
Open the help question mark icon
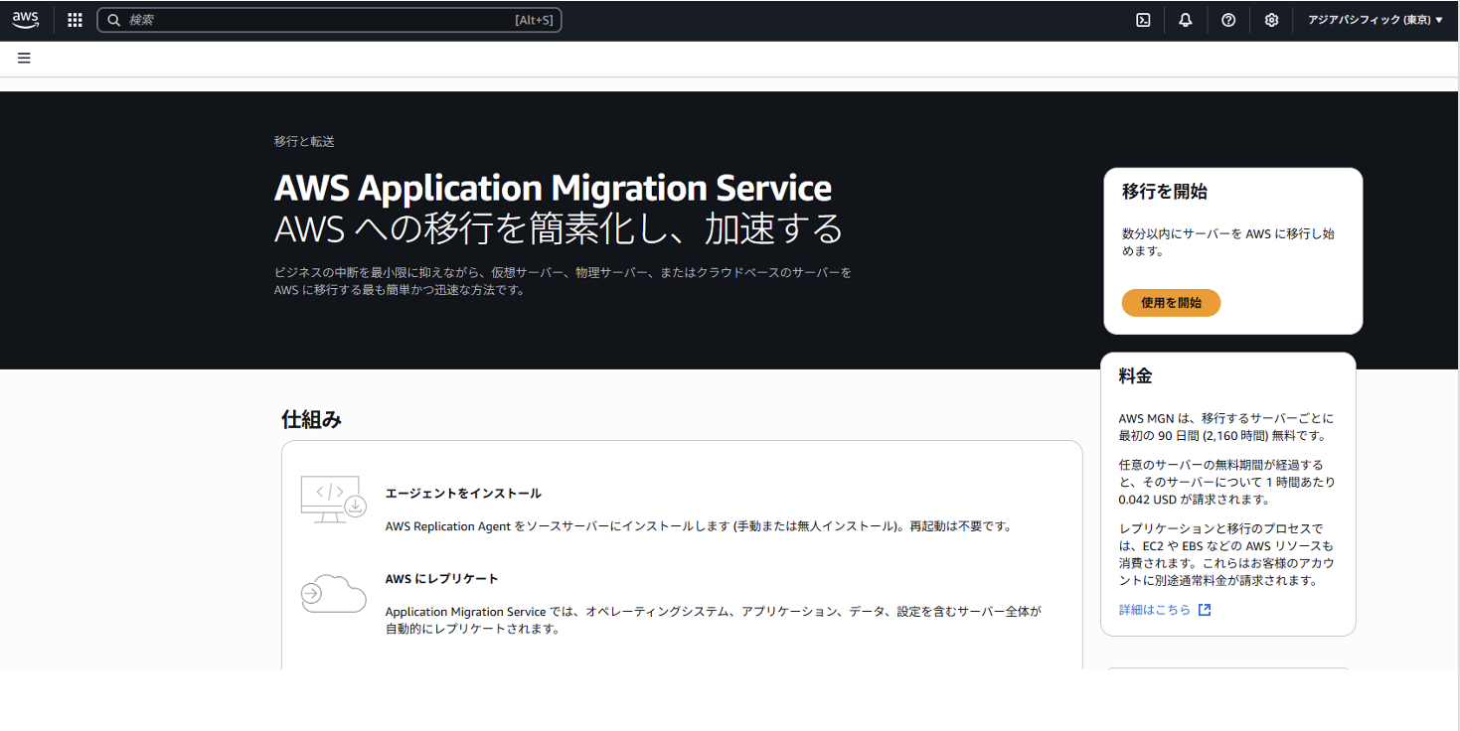[x=1228, y=20]
